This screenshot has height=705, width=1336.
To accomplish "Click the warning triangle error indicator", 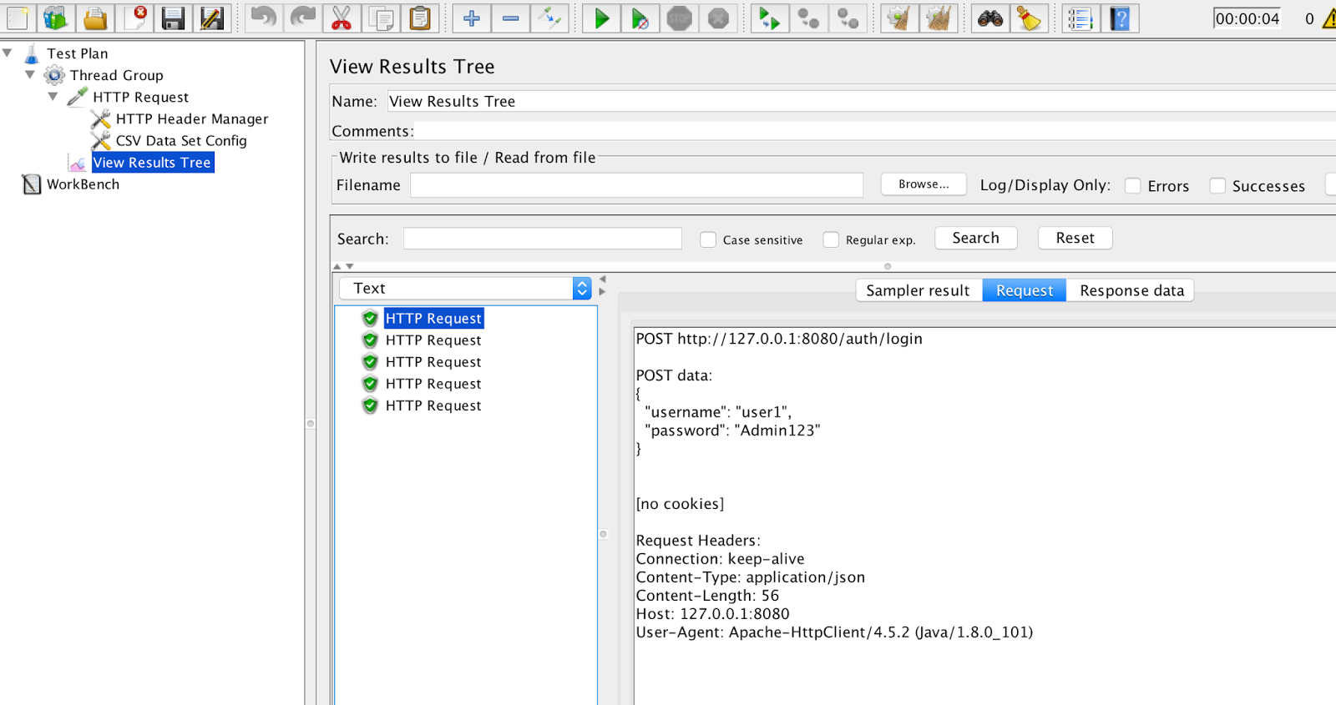I will [1329, 18].
